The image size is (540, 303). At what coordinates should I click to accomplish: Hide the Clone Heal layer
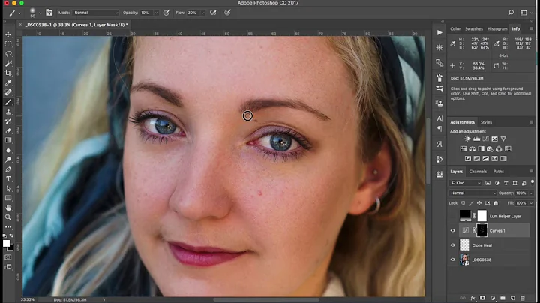click(453, 245)
